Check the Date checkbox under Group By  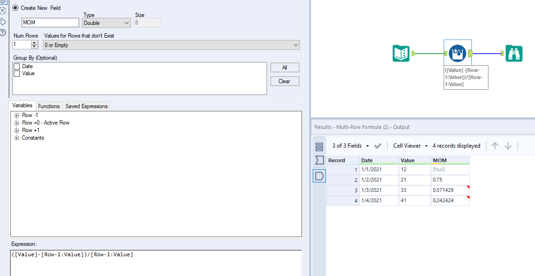pyautogui.click(x=16, y=66)
